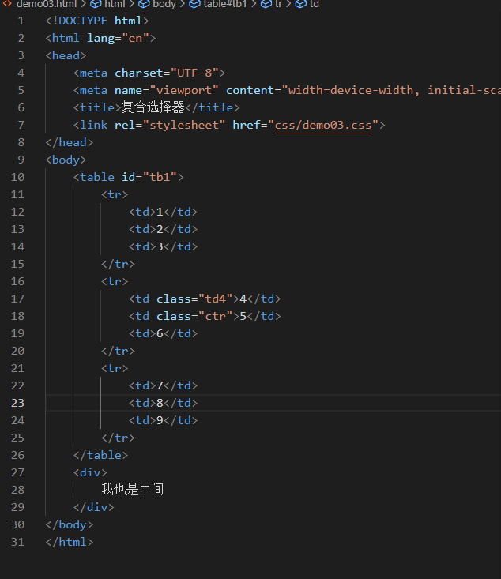Open the td breadcrumb segment

click(314, 4)
